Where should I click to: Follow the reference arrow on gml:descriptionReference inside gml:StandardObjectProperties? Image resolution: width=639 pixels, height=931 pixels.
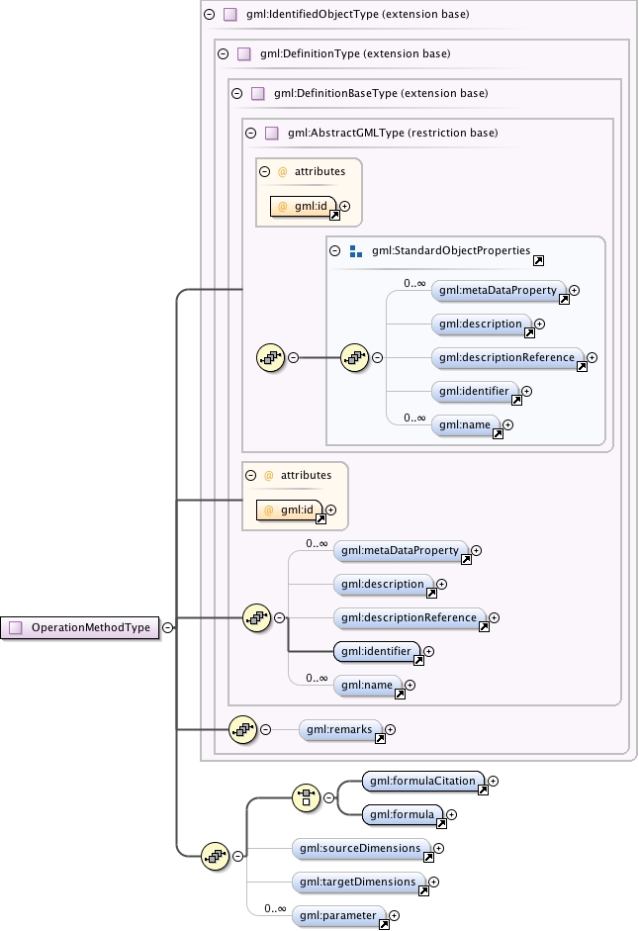pyautogui.click(x=582, y=366)
